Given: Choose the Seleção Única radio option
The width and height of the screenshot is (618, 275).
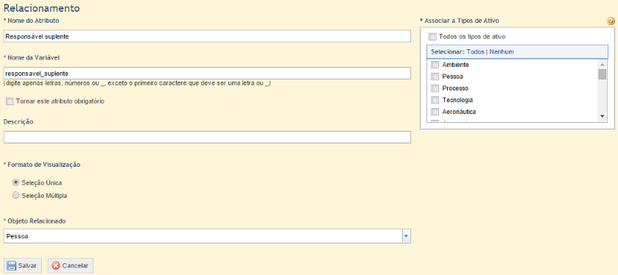Looking at the screenshot, I should click(15, 182).
